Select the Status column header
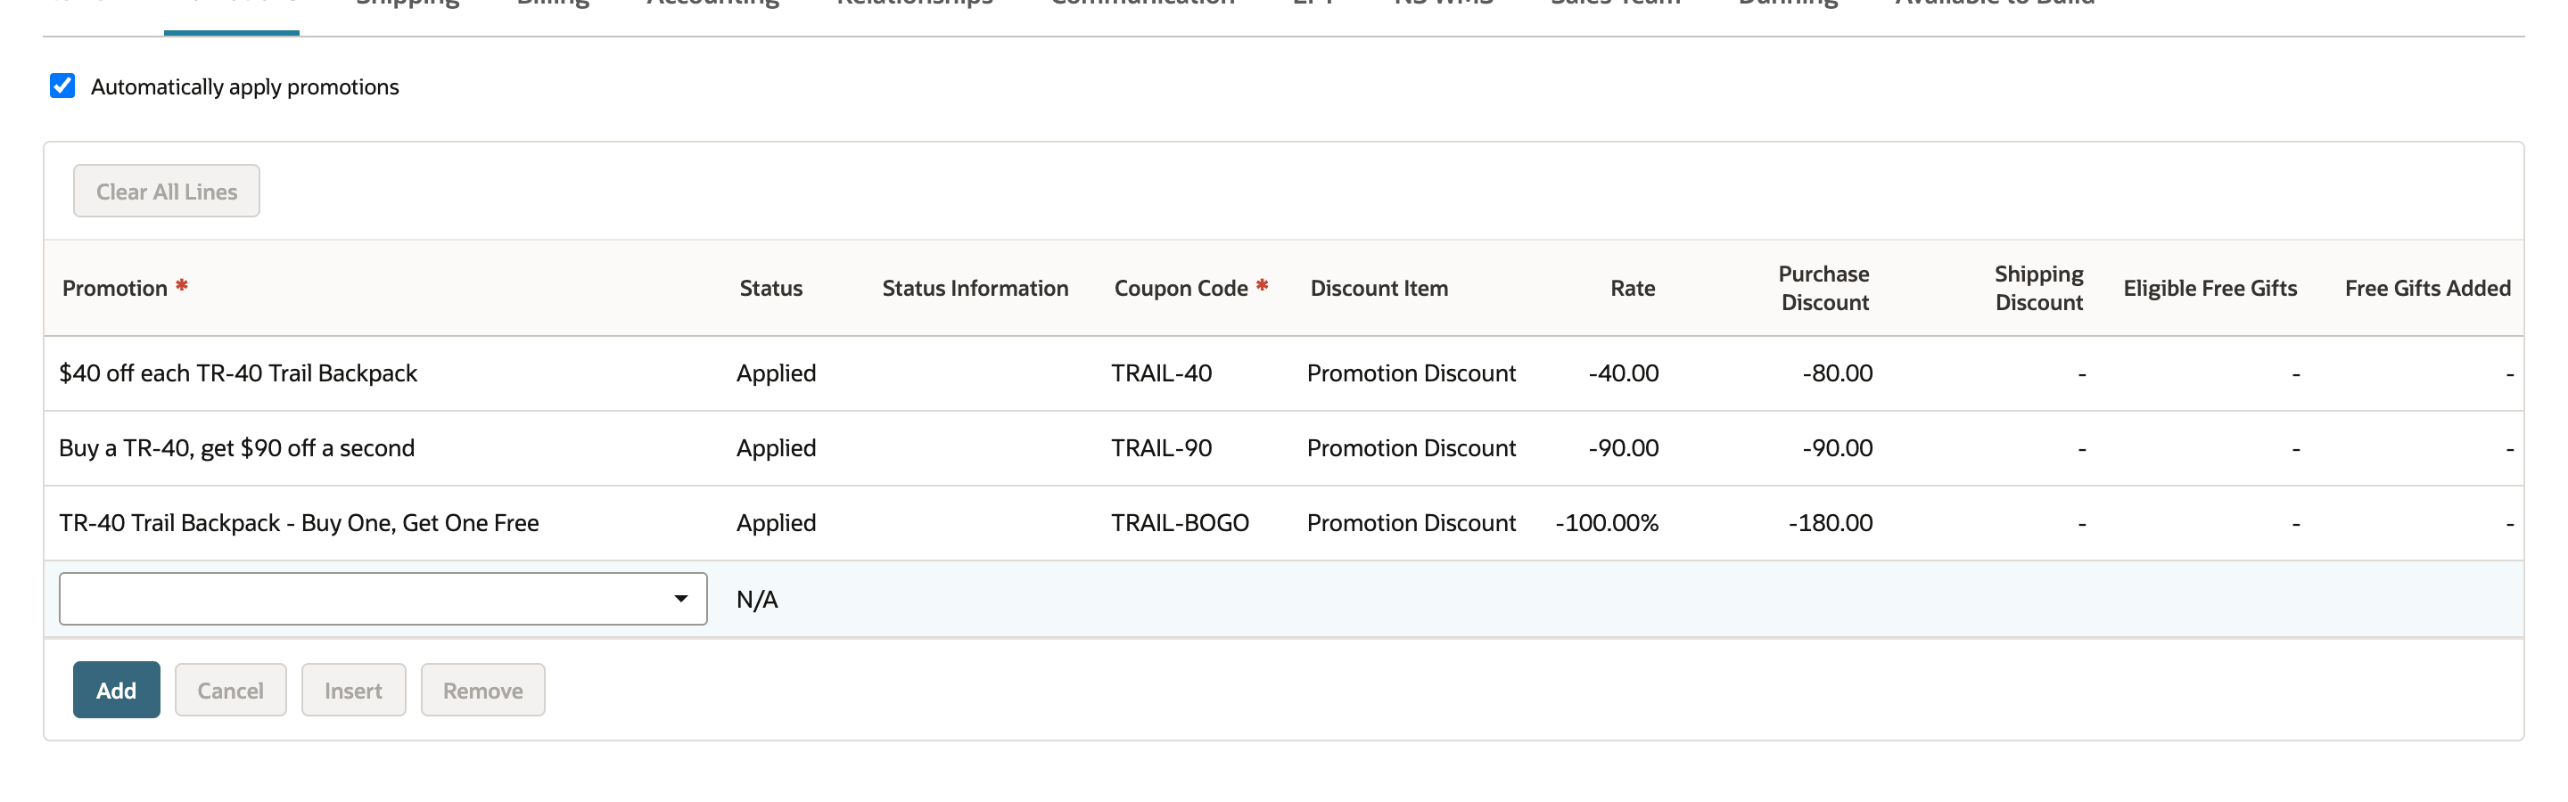This screenshot has height=802, width=2568. pyautogui.click(x=770, y=288)
